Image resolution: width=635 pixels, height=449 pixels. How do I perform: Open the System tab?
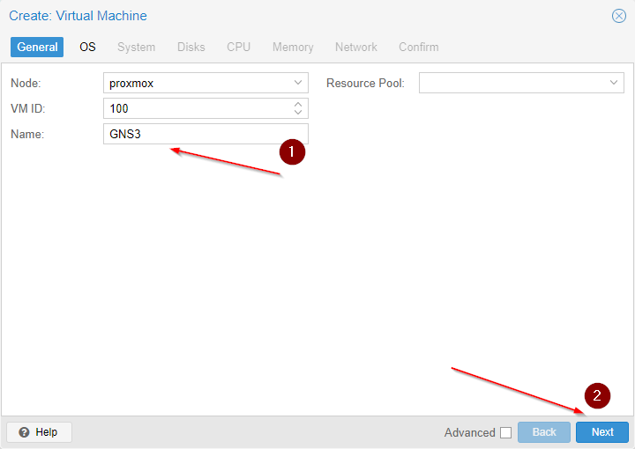[x=136, y=47]
